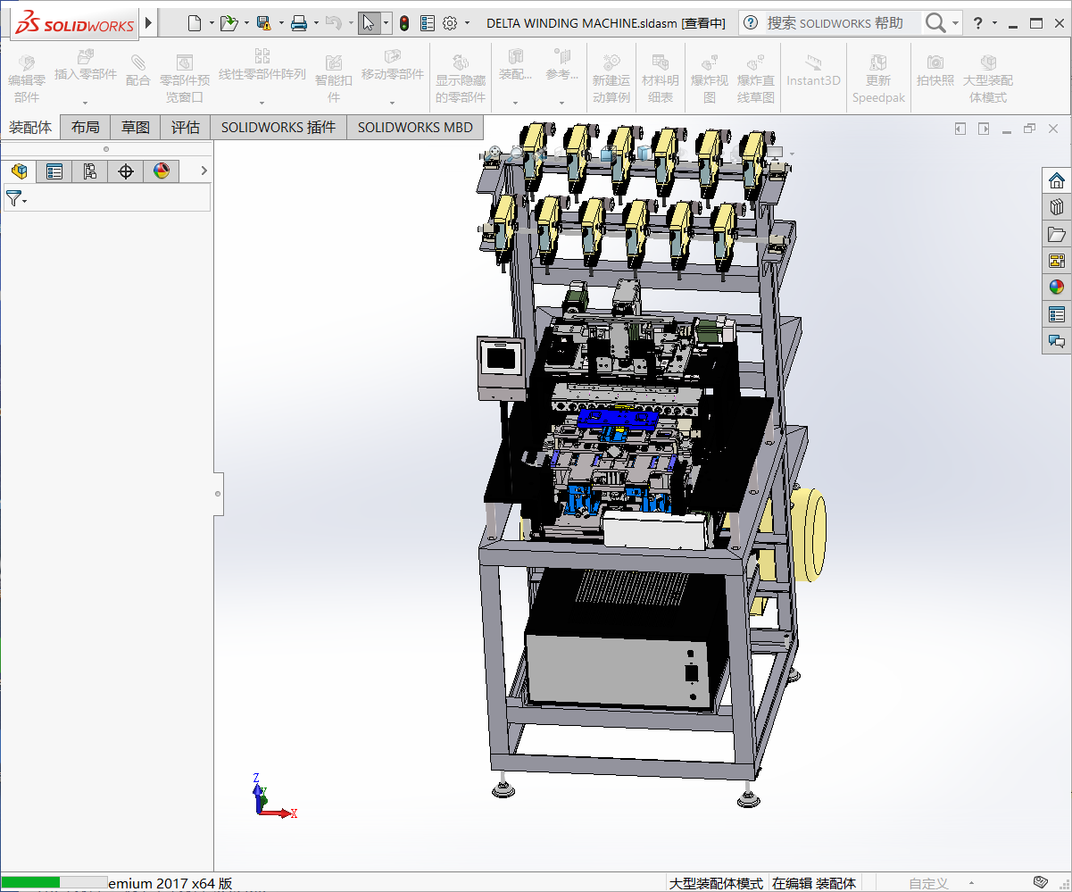The width and height of the screenshot is (1072, 892).
Task: Open Custom Properties task pane icon
Action: (1057, 314)
